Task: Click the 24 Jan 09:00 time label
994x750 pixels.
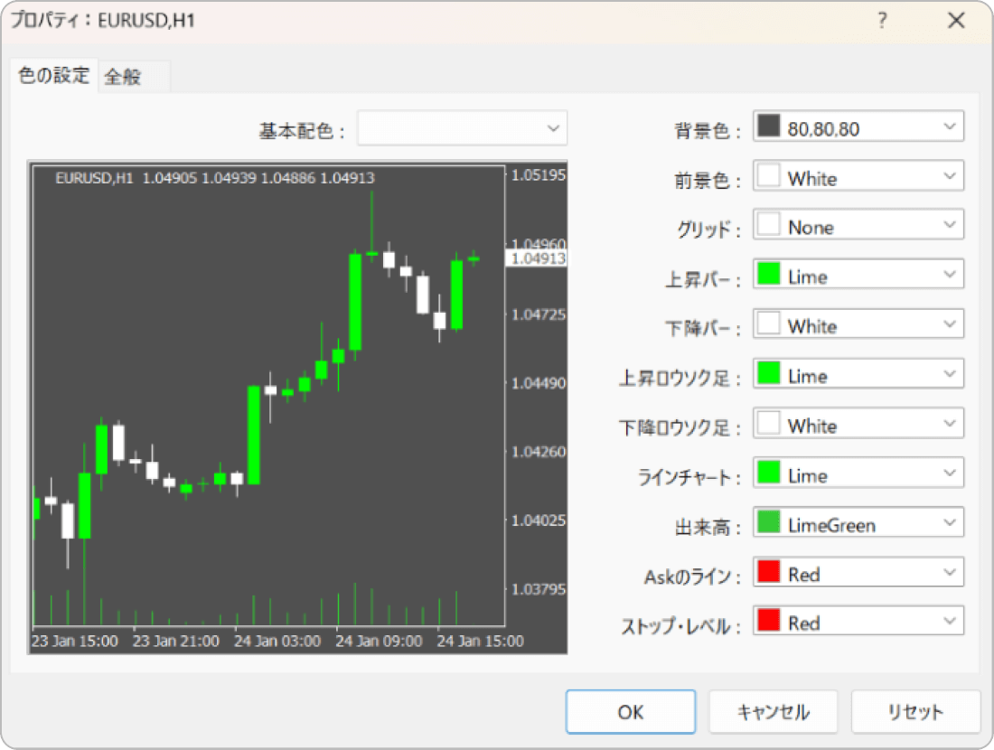Action: pos(380,641)
